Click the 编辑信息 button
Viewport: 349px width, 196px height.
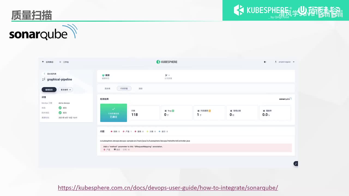pos(49,90)
